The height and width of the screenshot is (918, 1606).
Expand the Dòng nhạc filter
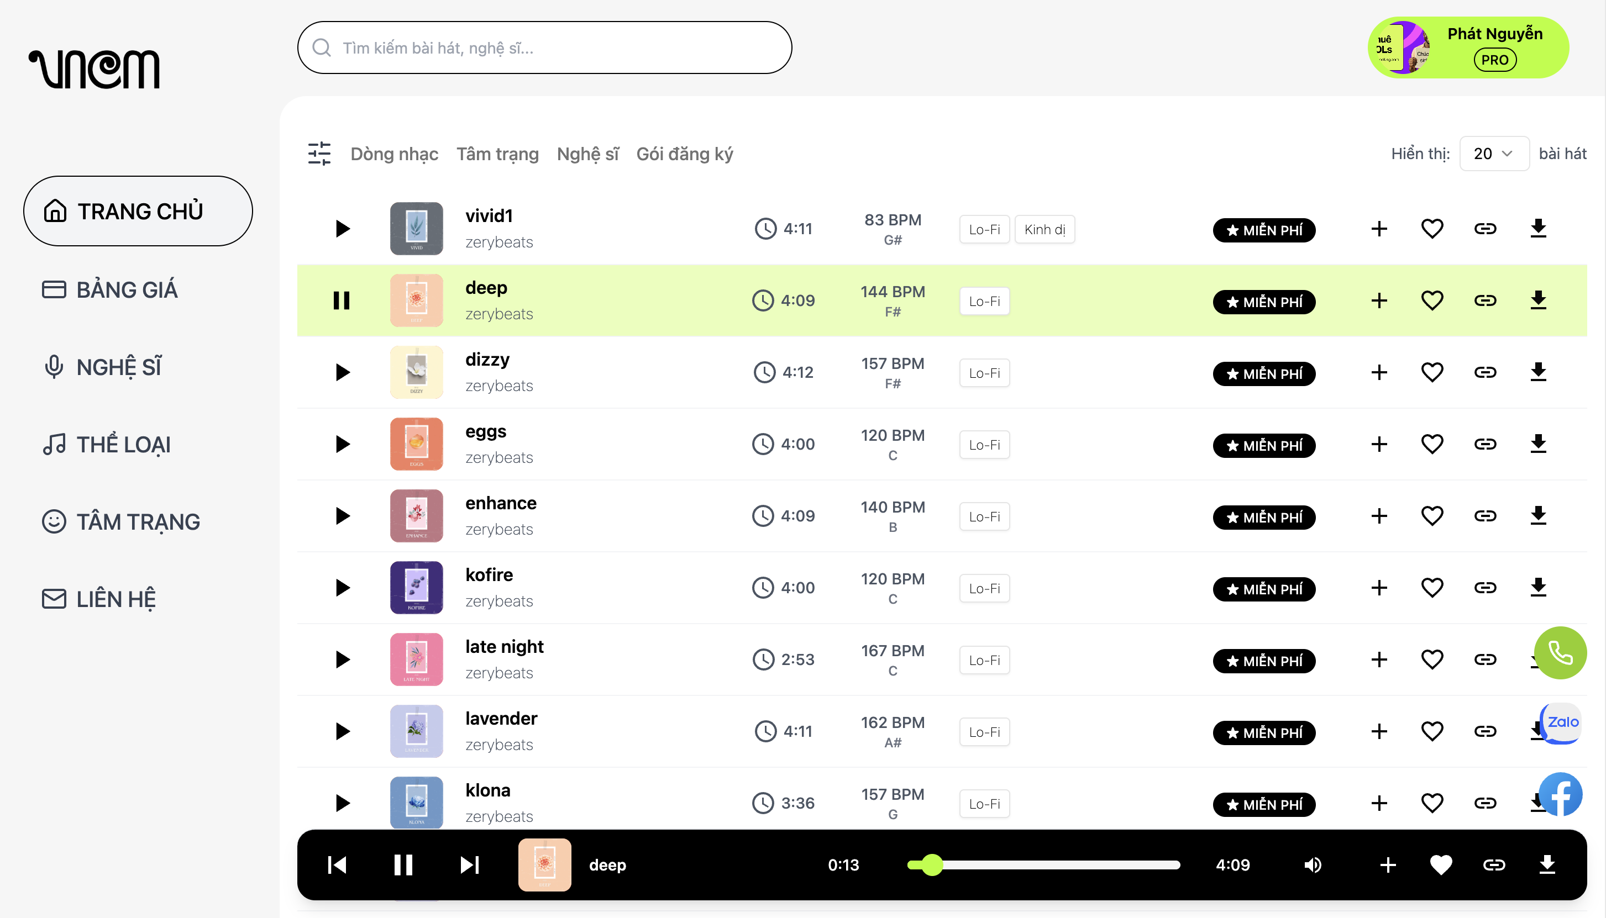pyautogui.click(x=394, y=154)
